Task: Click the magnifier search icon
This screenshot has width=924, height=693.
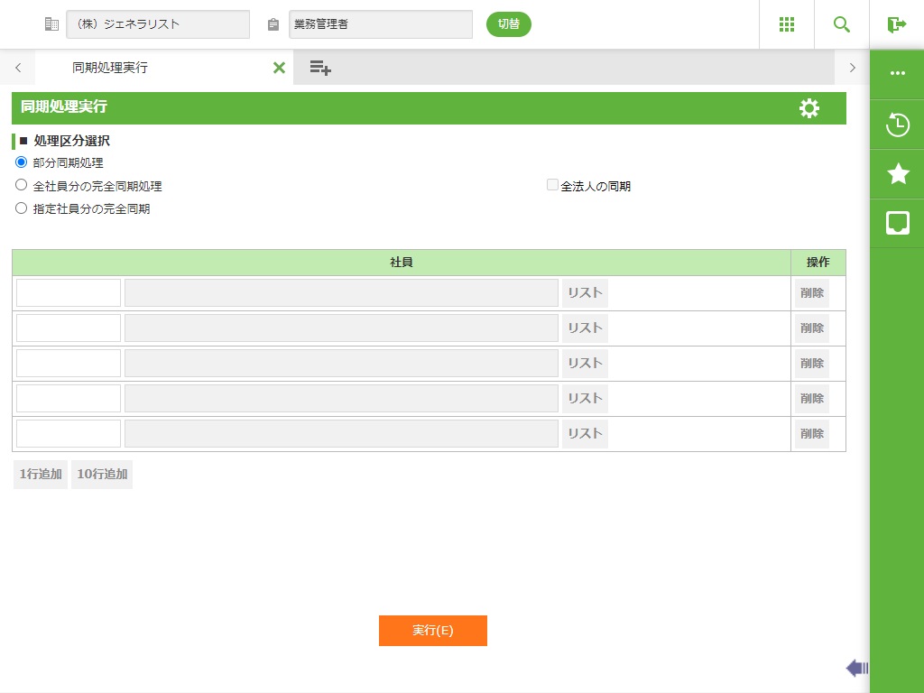Action: click(x=842, y=24)
